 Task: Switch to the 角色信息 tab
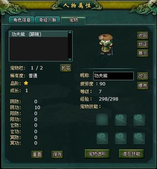click(x=22, y=20)
